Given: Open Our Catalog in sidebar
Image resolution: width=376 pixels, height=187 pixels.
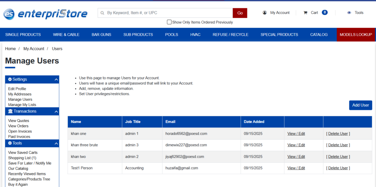Looking at the screenshot, I should coord(18,169).
